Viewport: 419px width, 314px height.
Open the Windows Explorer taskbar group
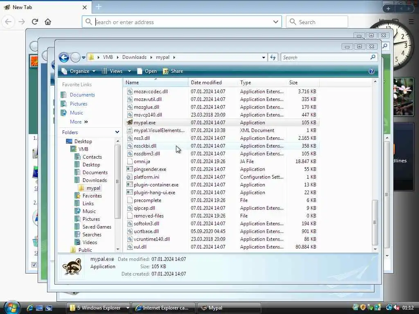pos(98,308)
